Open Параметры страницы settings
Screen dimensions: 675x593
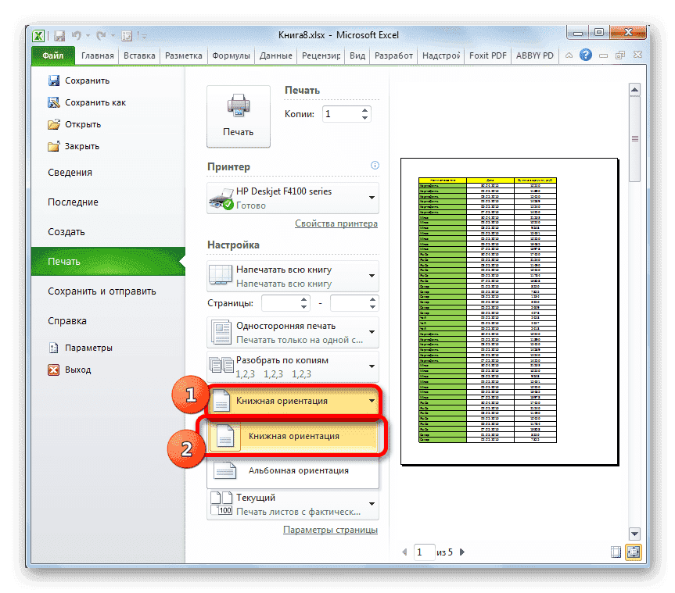330,529
